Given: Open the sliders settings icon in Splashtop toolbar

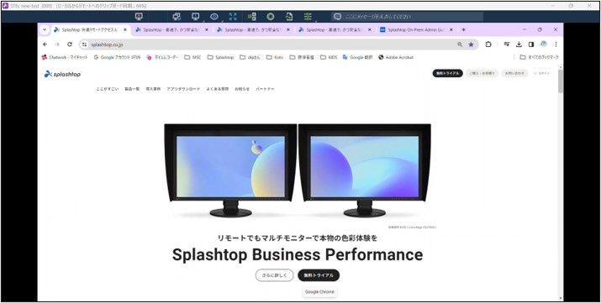Looking at the screenshot, I should point(308,17).
